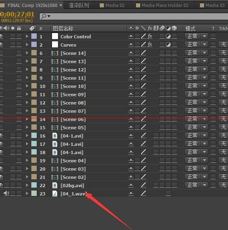Click the 02bg.avi footage file icon

click(55, 185)
